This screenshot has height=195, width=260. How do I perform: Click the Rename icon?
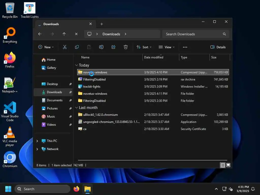(x=101, y=47)
